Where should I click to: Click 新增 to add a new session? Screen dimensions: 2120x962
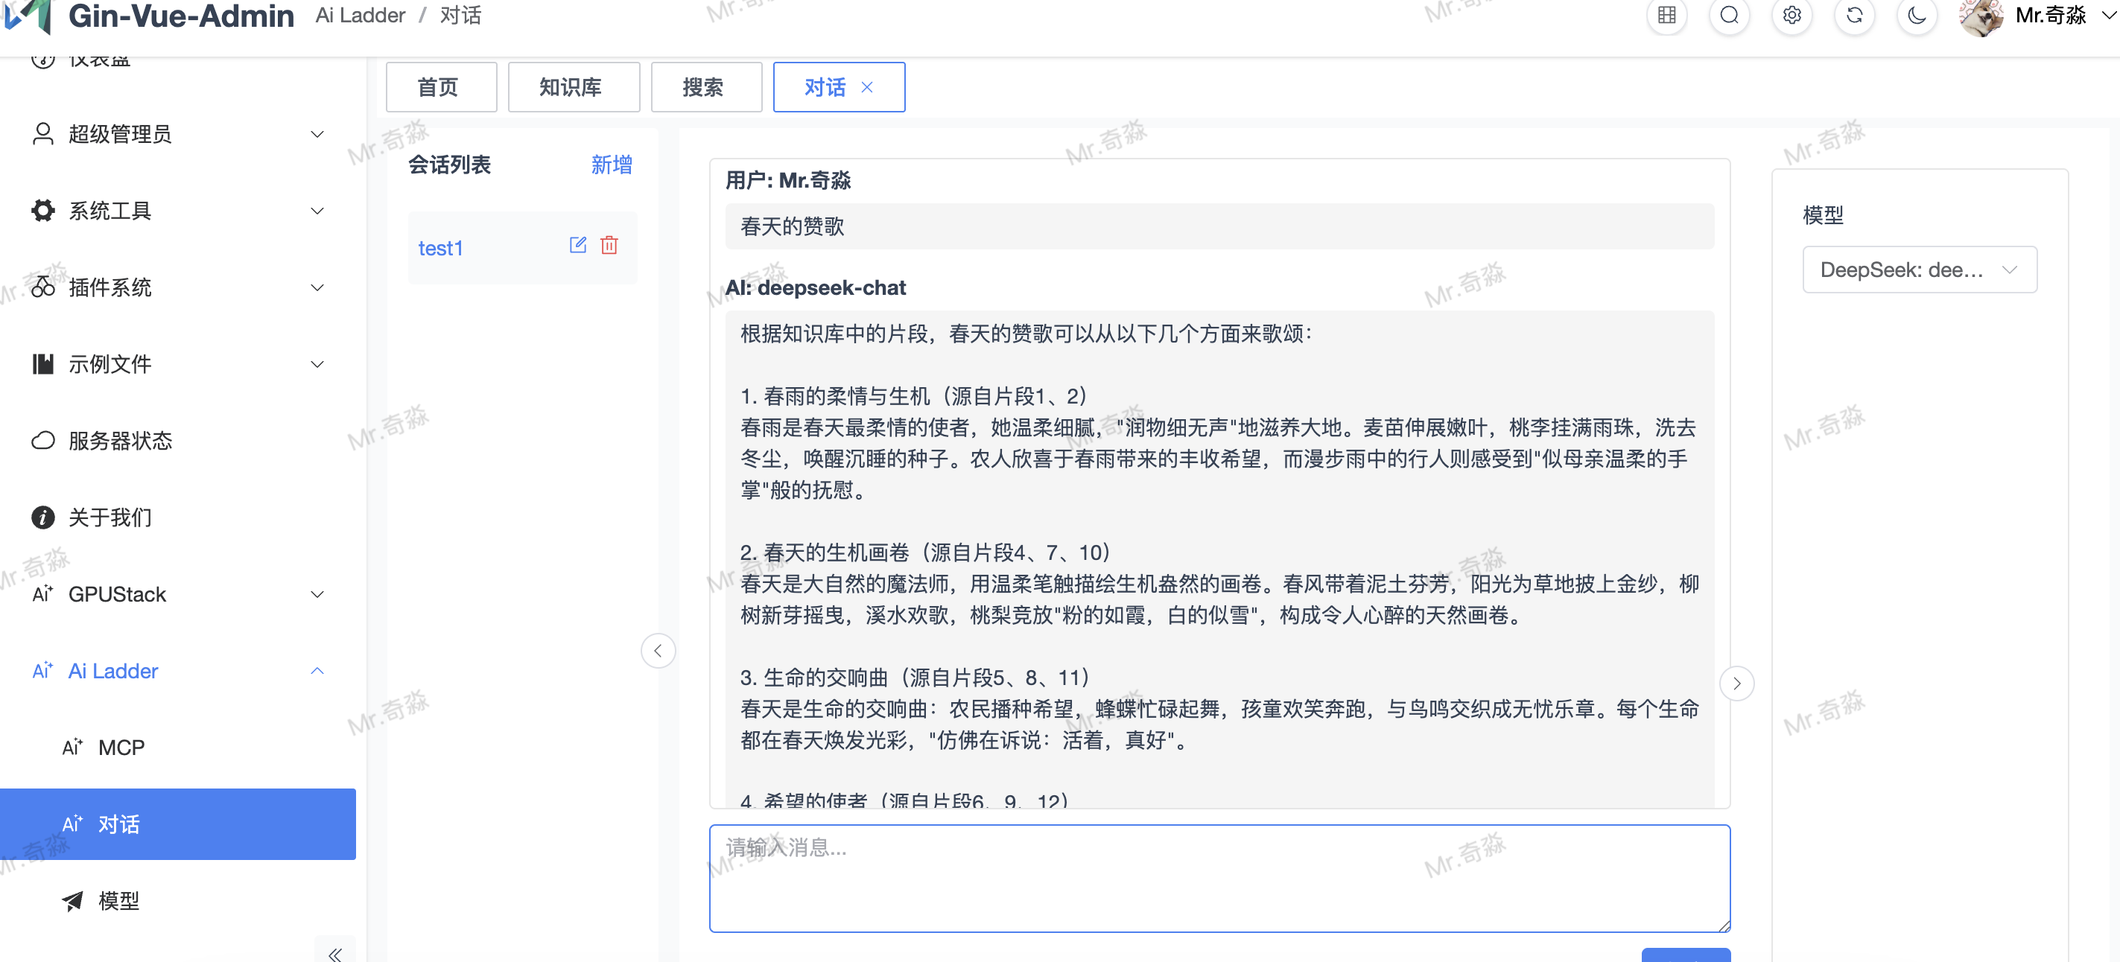coord(611,165)
